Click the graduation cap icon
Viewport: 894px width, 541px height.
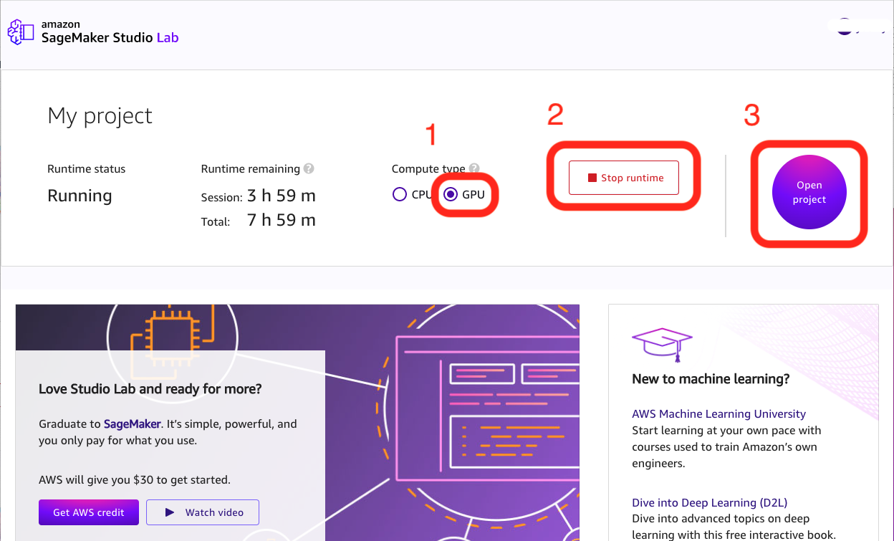click(x=662, y=345)
